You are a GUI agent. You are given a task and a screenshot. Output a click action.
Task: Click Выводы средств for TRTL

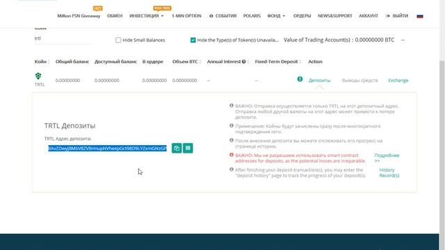(359, 81)
